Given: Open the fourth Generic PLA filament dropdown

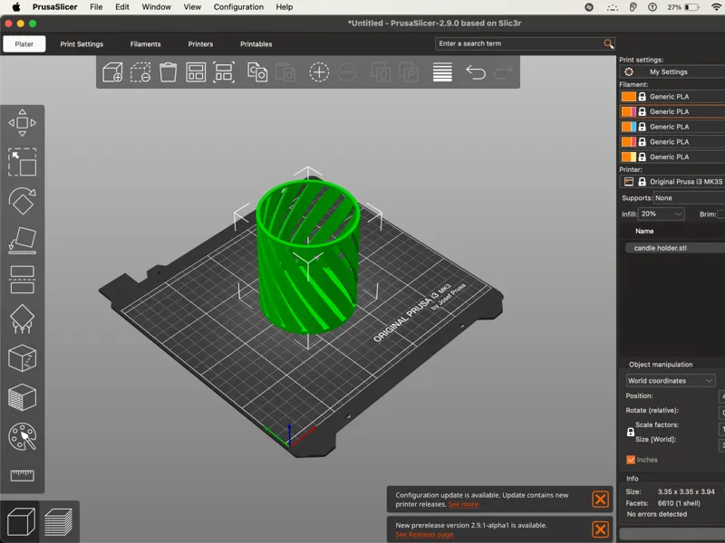Looking at the screenshot, I should 672,142.
